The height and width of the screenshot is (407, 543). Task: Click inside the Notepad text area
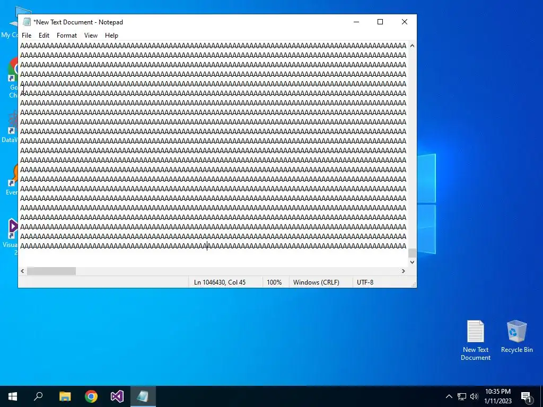coord(213,154)
